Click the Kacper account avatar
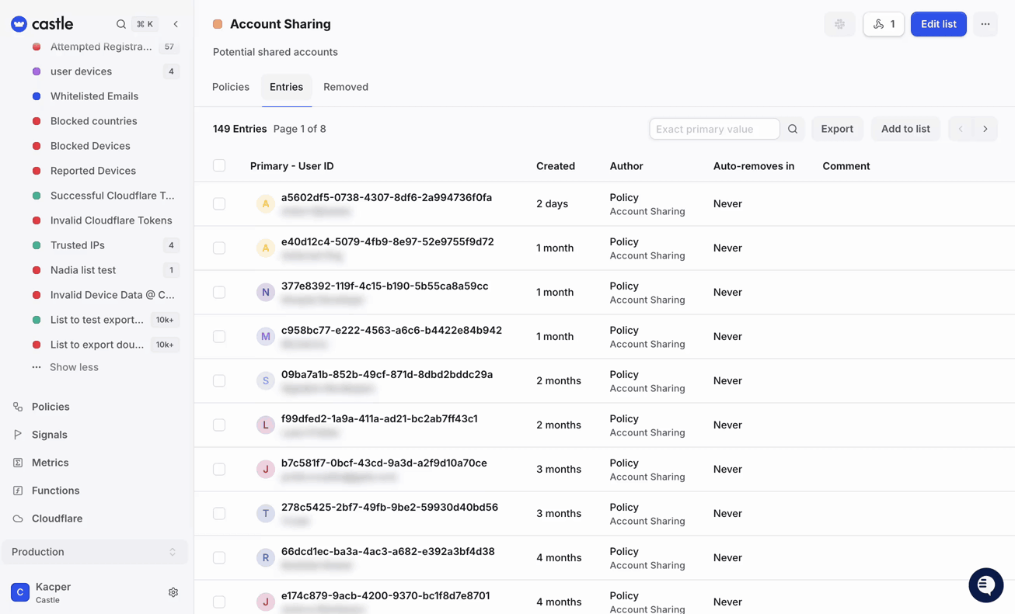 pos(20,592)
